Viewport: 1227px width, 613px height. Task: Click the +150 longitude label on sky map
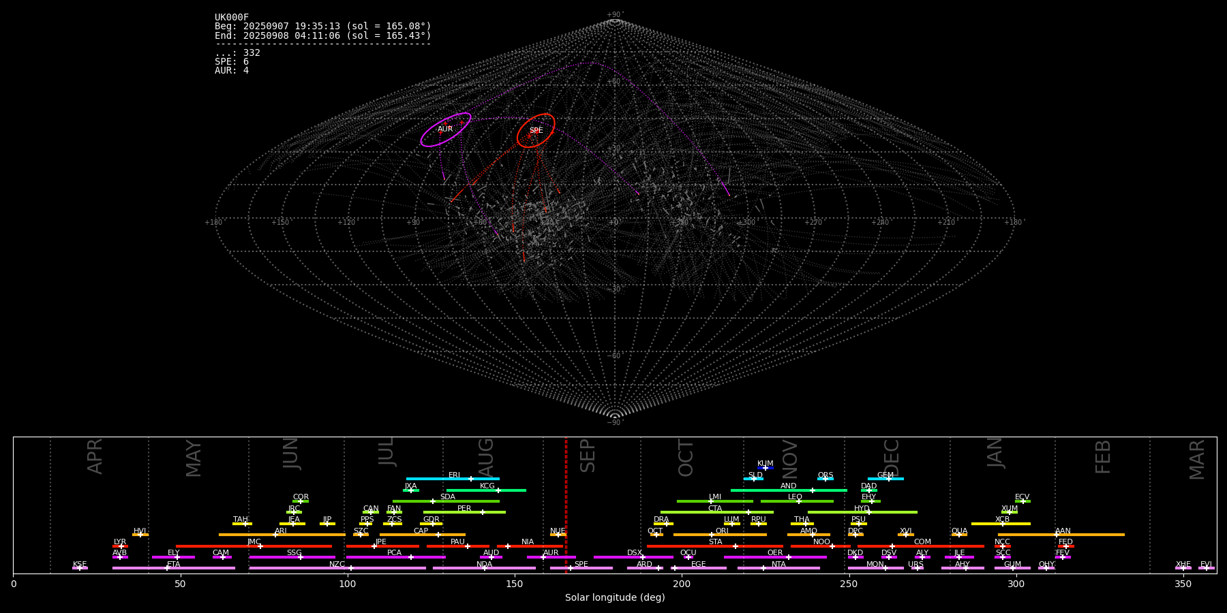click(280, 222)
